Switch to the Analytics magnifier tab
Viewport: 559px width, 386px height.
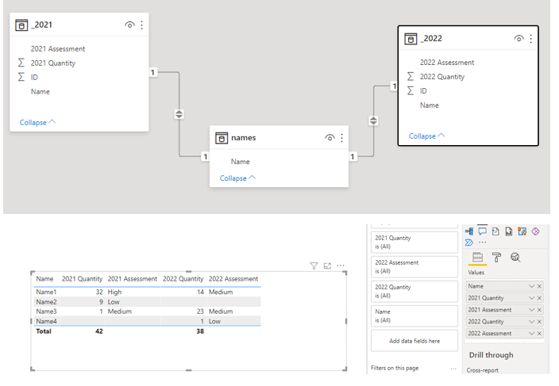tap(515, 258)
